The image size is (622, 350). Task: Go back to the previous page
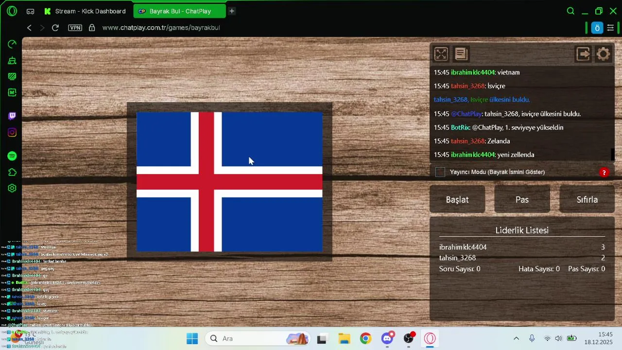pos(30,28)
